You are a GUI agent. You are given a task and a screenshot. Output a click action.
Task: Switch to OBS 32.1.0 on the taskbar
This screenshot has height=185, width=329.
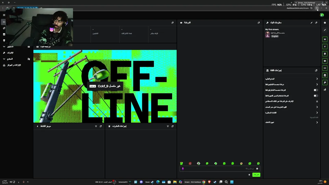105,182
